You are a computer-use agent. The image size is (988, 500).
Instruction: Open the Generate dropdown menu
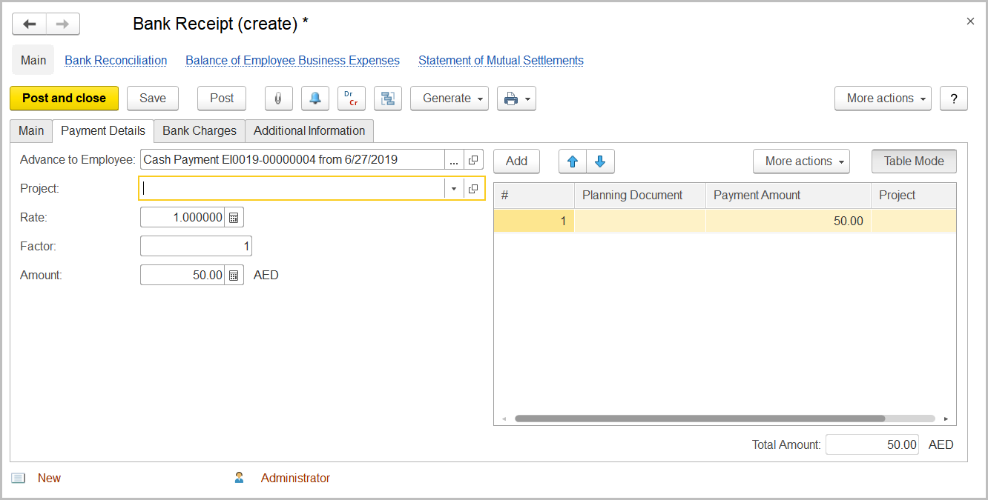(449, 98)
